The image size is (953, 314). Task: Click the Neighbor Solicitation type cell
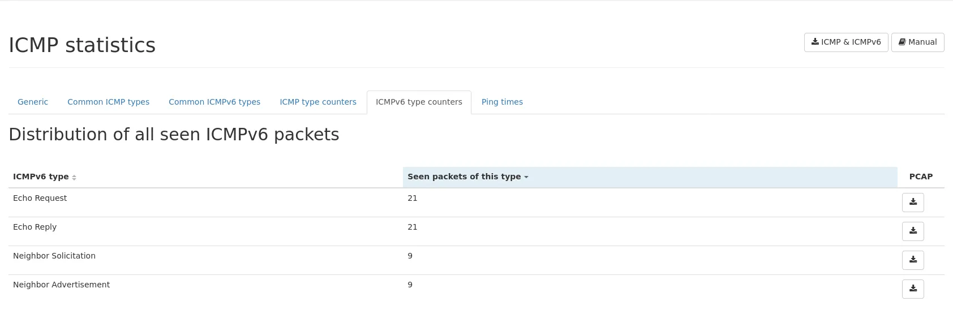coord(54,256)
